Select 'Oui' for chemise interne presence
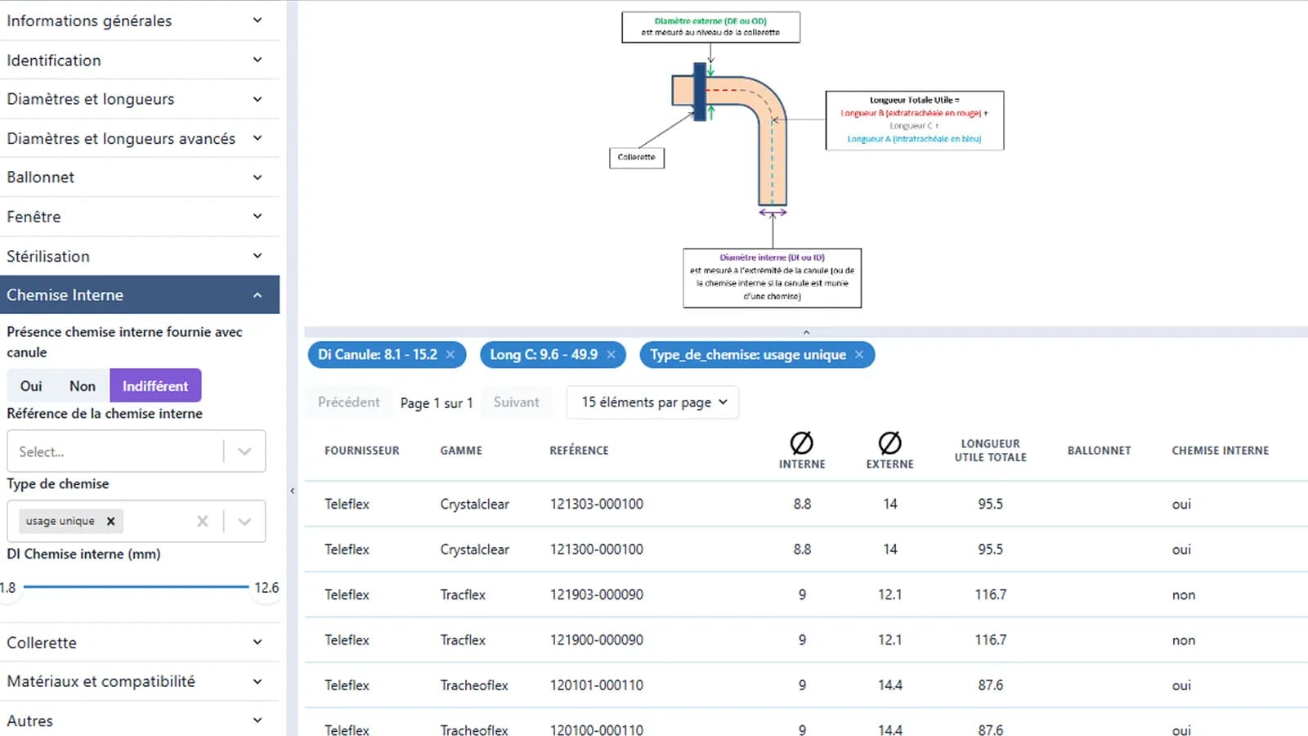 [31, 386]
